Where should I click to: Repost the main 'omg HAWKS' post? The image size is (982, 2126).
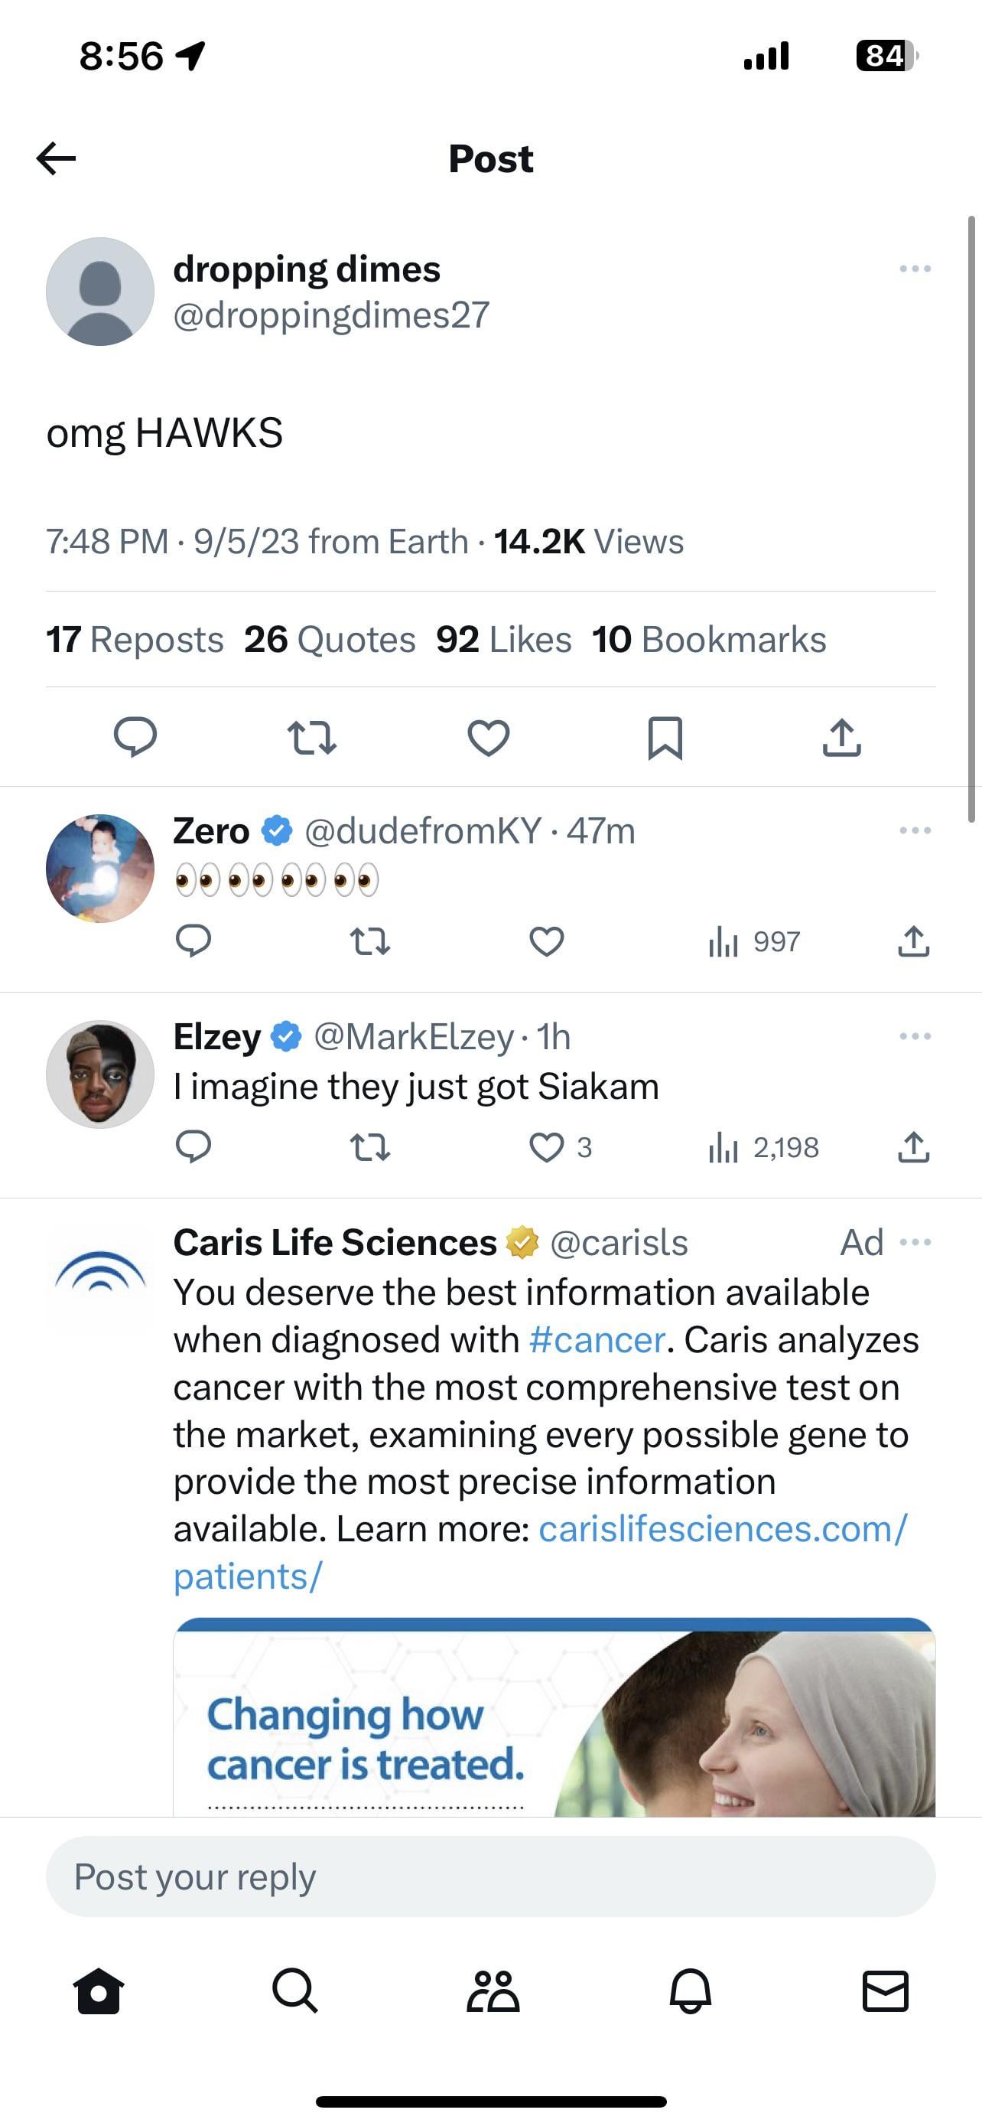(x=312, y=738)
